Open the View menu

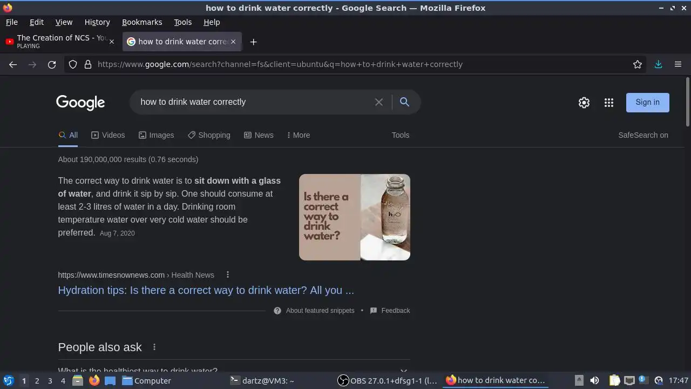click(64, 22)
